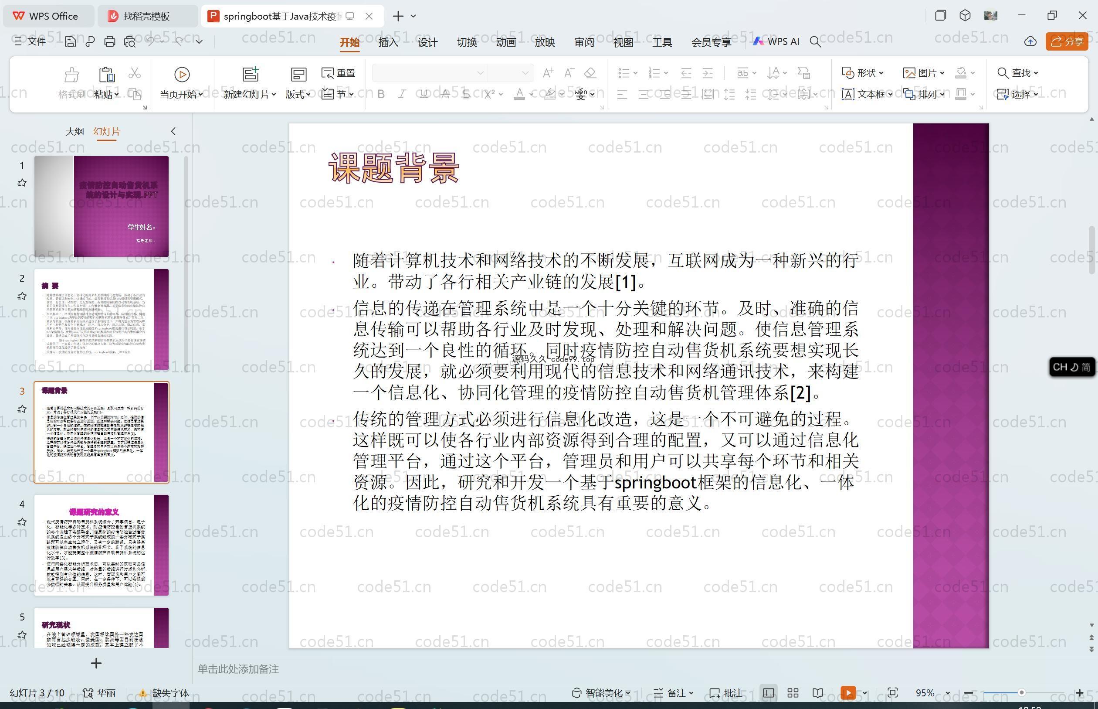Open Print Preview icon

tap(130, 41)
